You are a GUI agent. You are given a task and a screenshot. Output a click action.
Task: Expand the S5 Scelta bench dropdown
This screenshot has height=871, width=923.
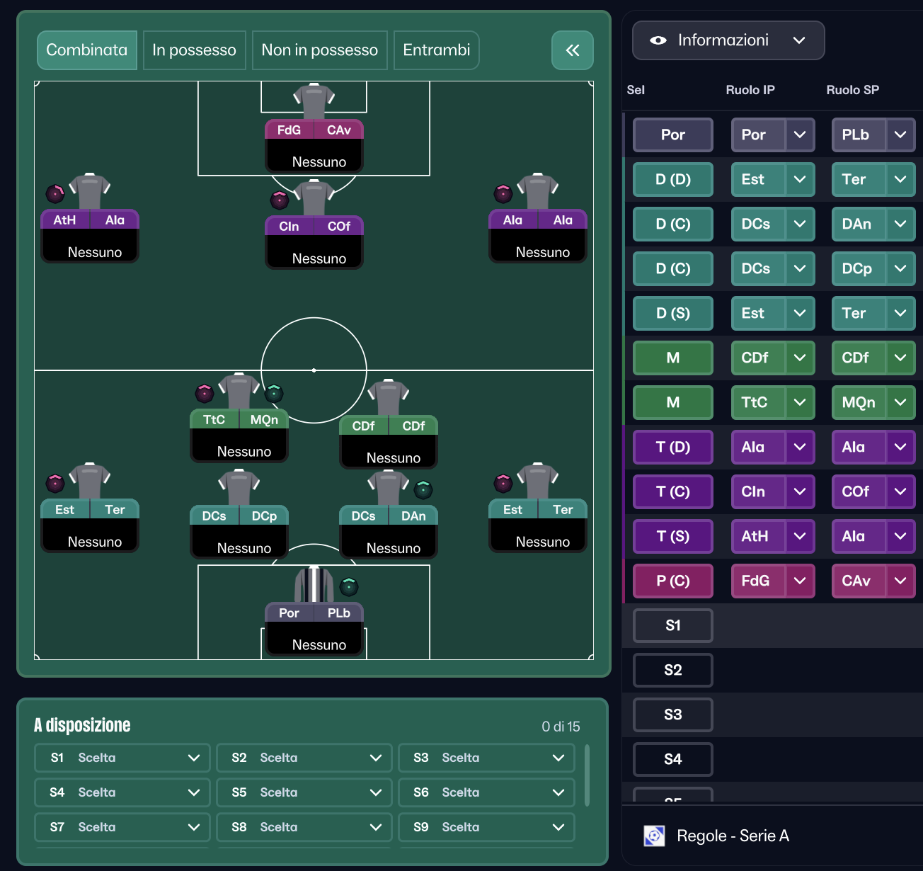click(304, 792)
